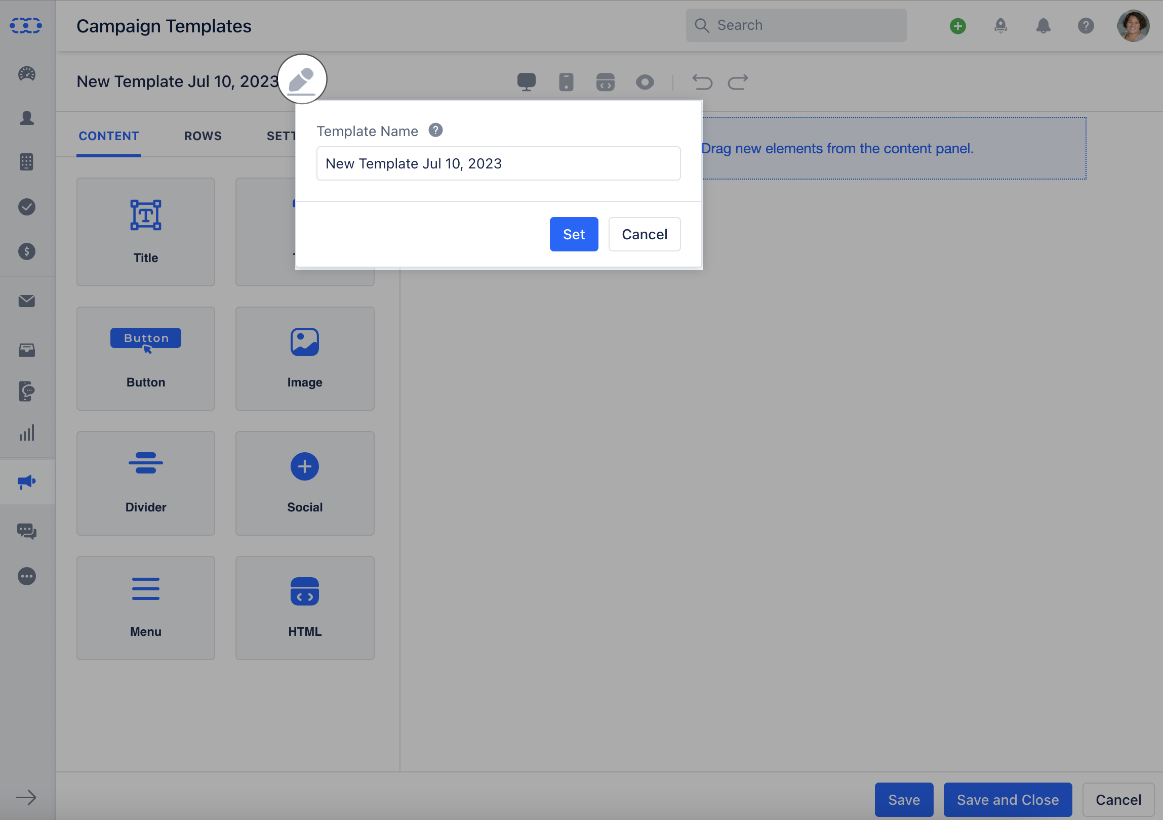Switch to the ROWS tab

click(x=203, y=136)
